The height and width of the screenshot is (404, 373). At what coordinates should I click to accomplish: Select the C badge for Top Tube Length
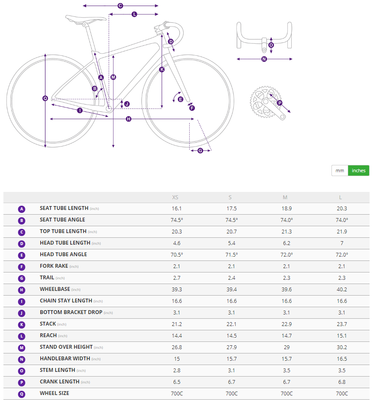[22, 232]
